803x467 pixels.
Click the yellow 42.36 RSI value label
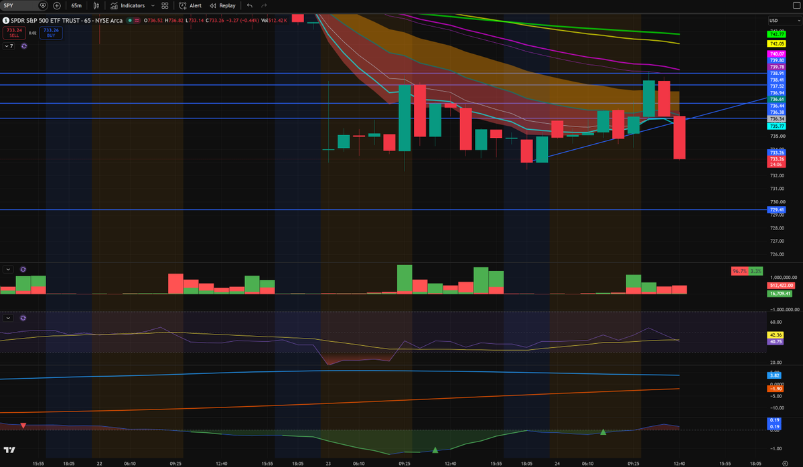(775, 335)
